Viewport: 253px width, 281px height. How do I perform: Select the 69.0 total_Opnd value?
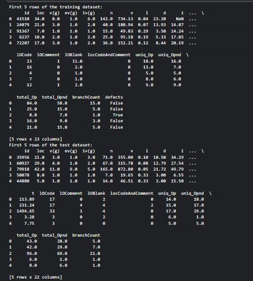(x=62, y=253)
